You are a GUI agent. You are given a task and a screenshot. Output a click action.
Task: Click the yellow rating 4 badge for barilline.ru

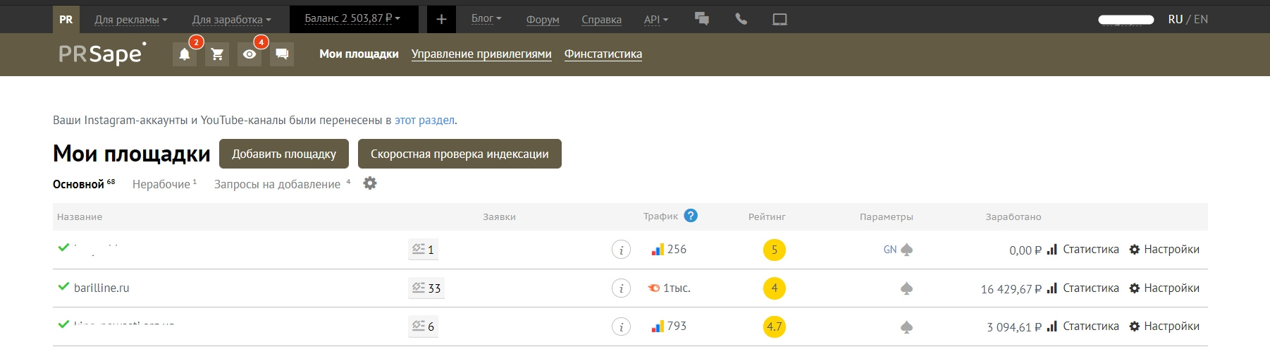(x=774, y=288)
